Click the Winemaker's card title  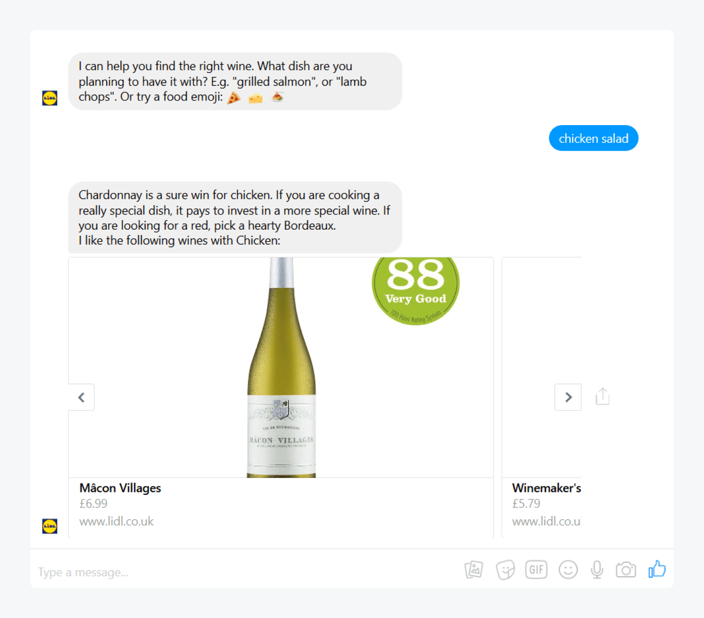[x=547, y=488]
